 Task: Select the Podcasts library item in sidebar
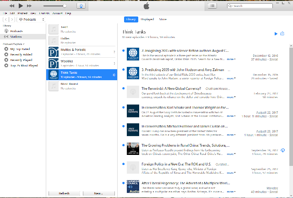pyautogui.click(x=16, y=31)
